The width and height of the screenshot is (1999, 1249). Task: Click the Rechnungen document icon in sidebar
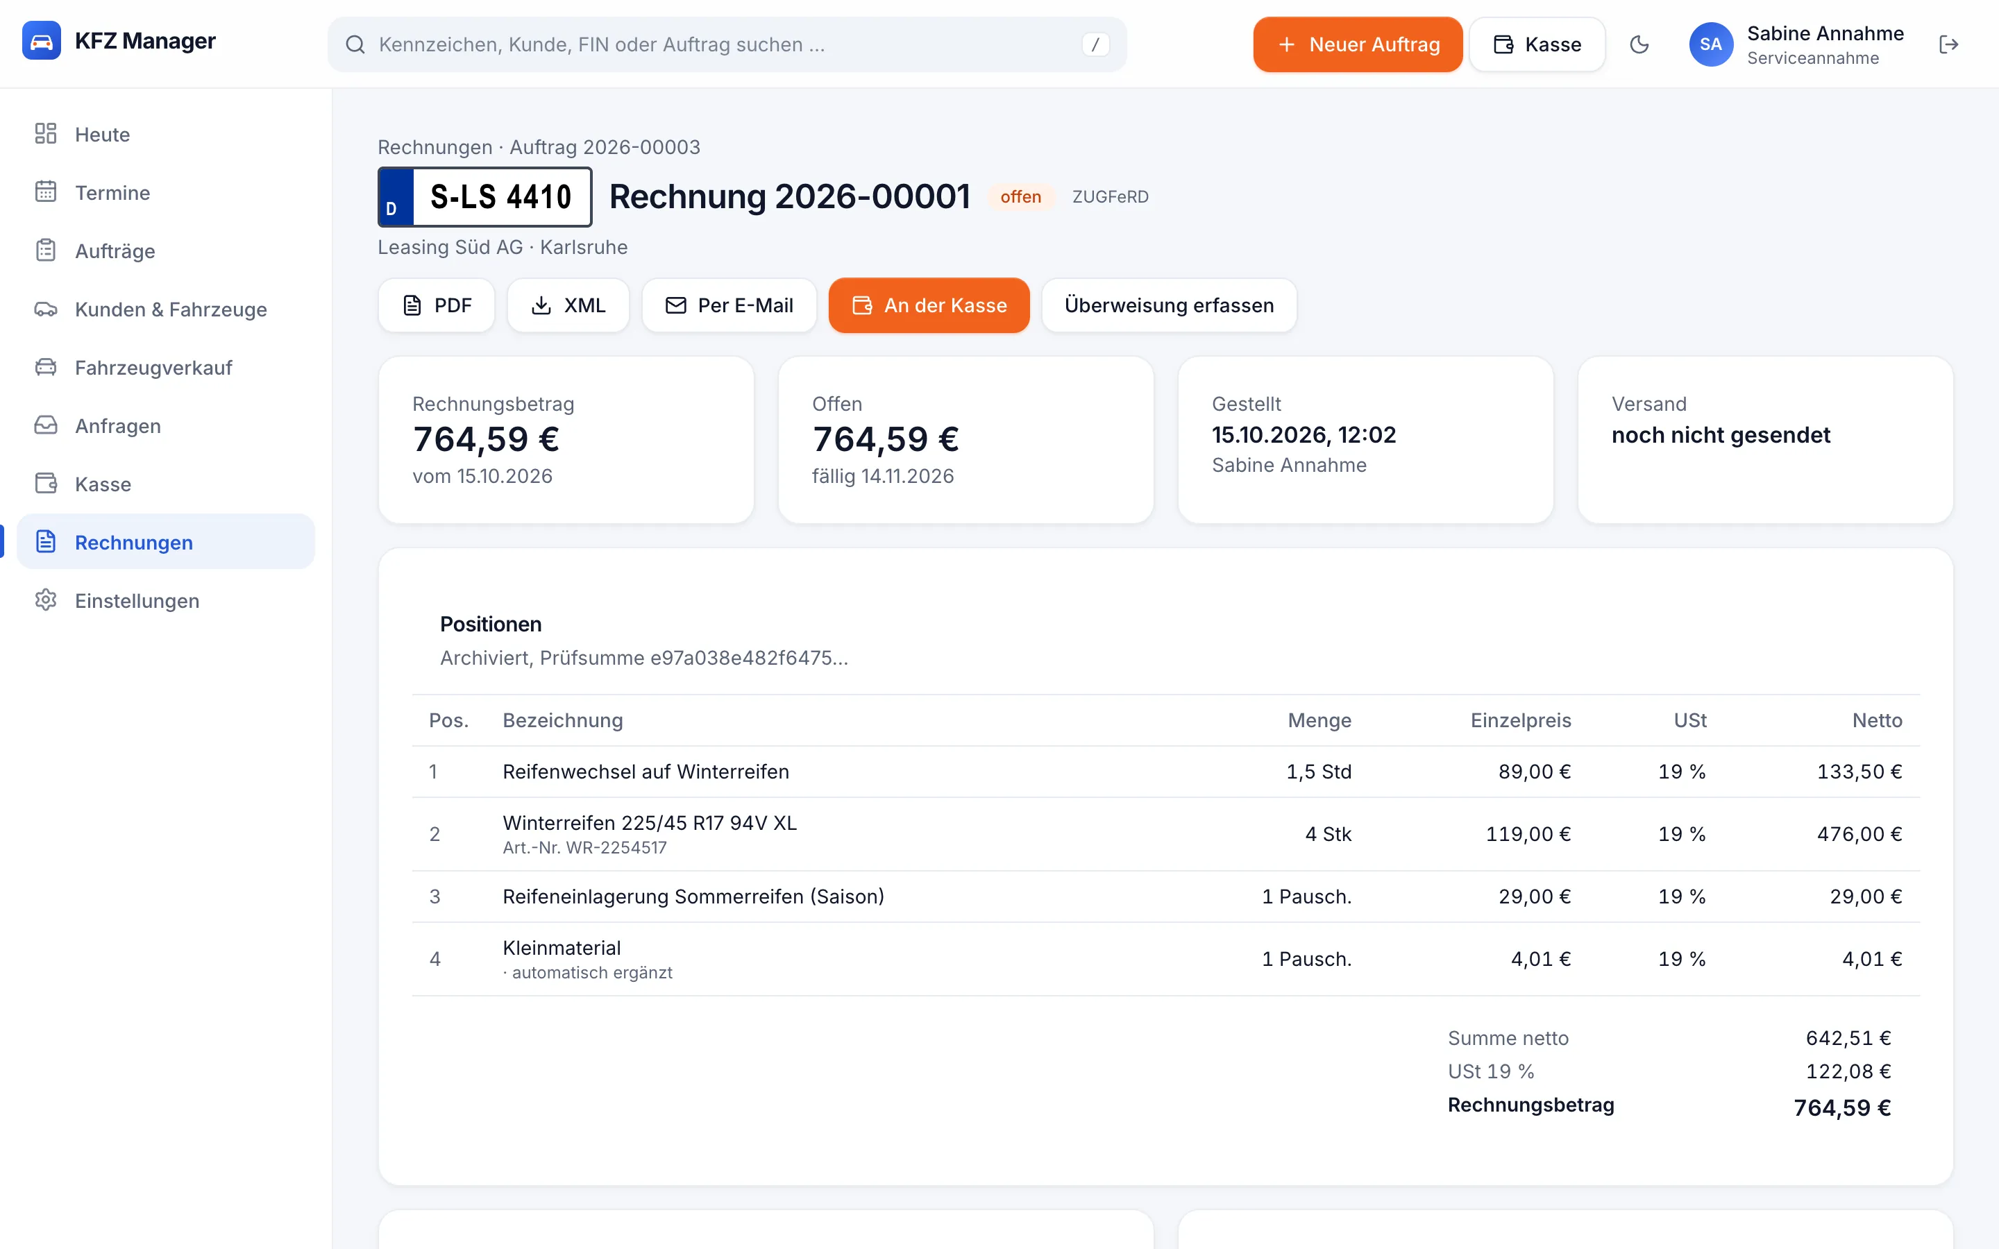[x=45, y=542]
